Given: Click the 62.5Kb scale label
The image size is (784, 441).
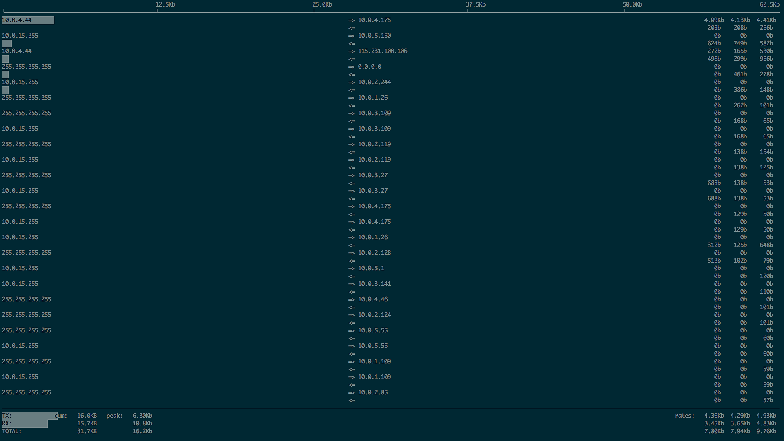Looking at the screenshot, I should tap(769, 4).
